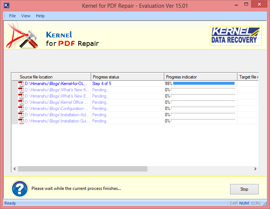Click the Source file location column header
The height and width of the screenshot is (209, 270).
click(51, 77)
